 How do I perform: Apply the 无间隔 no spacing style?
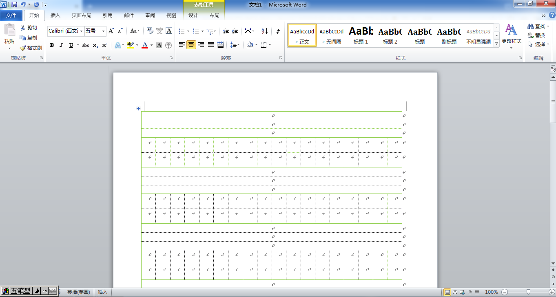(332, 35)
